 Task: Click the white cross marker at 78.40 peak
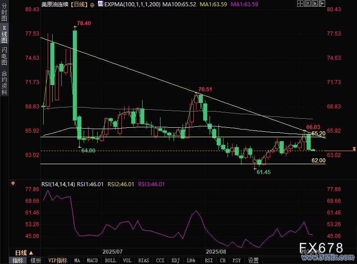[75, 27]
